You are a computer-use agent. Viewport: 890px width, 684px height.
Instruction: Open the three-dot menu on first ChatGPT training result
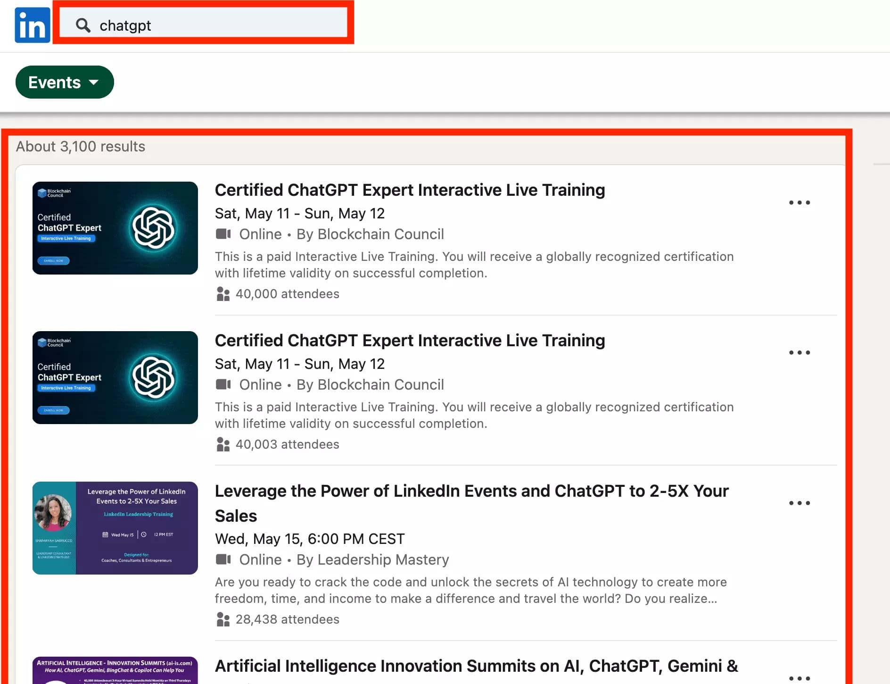tap(799, 202)
